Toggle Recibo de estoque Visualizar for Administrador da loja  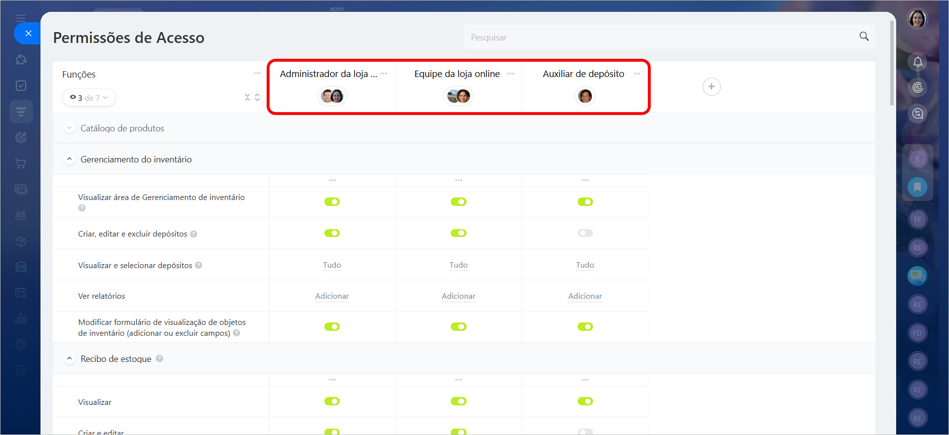pyautogui.click(x=332, y=401)
